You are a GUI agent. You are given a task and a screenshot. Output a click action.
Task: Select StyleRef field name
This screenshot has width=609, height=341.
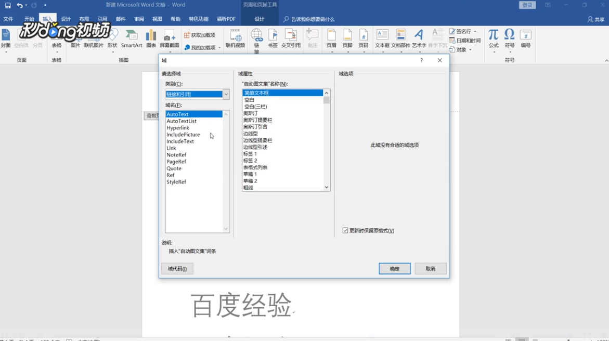pyautogui.click(x=194, y=182)
